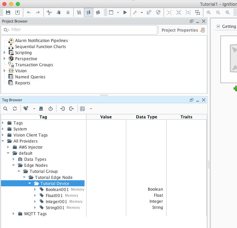Refresh the Tag Browser tags
This screenshot has width=237, height=228.
[x=14, y=109]
